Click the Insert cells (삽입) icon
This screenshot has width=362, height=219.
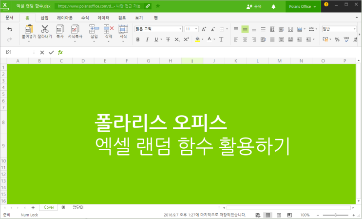pyautogui.click(x=94, y=29)
